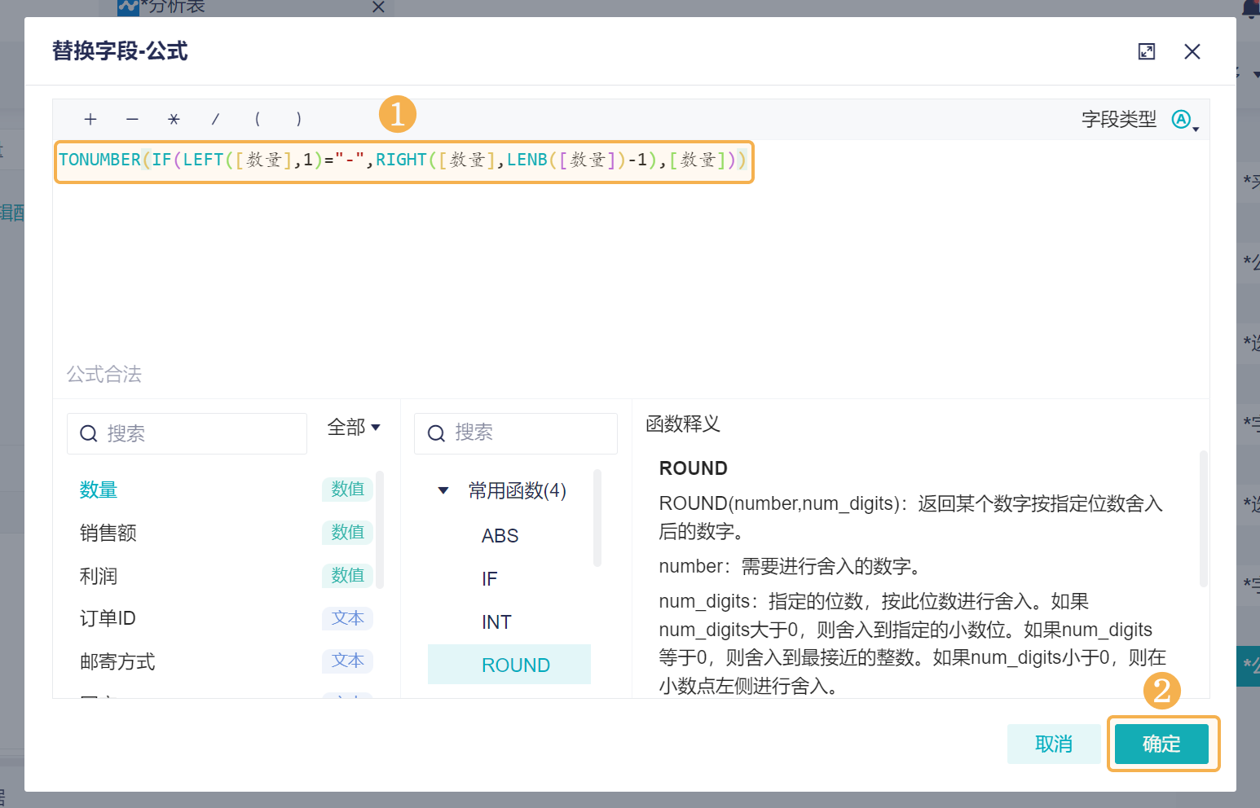1260x808 pixels.
Task: Open field type selector icon
Action: point(1185,121)
